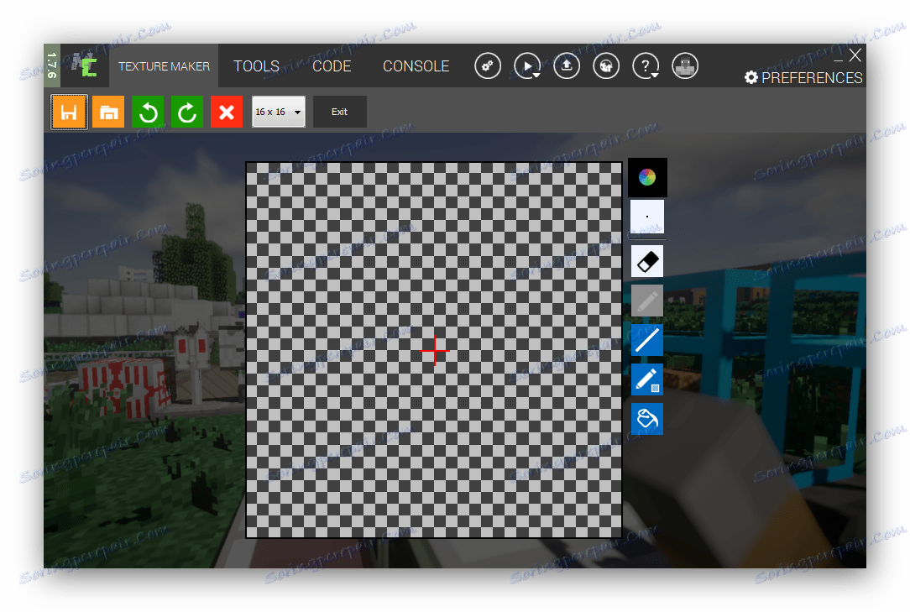Open a texture from folder

coord(107,112)
